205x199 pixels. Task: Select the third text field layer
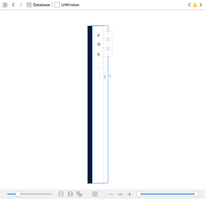point(109,53)
